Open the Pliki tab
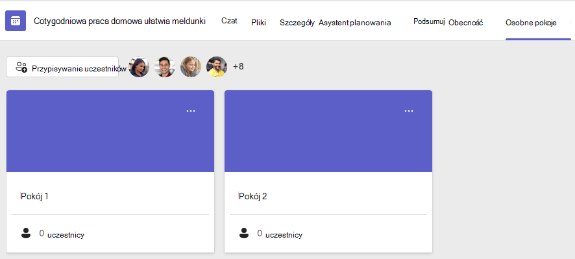 click(x=258, y=23)
